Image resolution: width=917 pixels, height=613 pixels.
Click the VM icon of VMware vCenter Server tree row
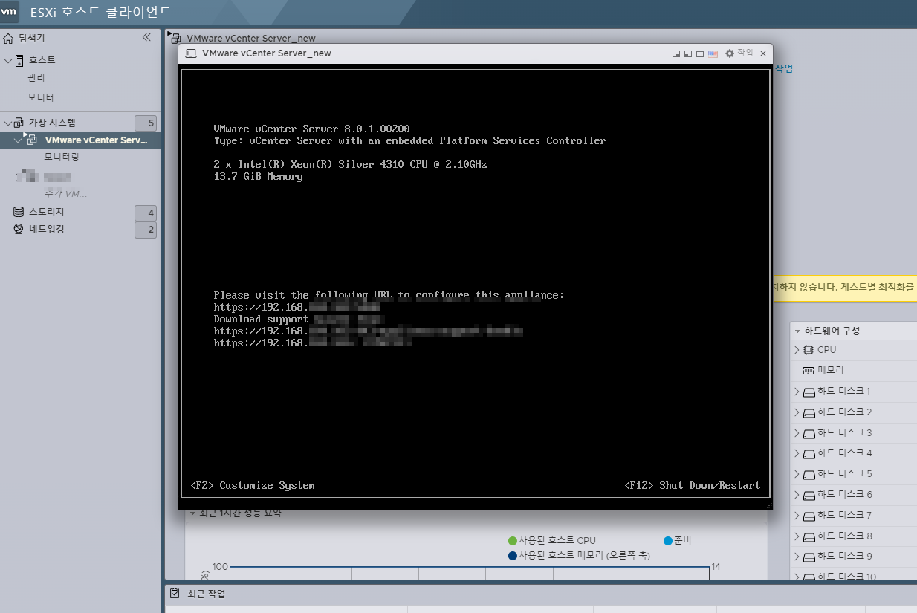click(x=30, y=139)
